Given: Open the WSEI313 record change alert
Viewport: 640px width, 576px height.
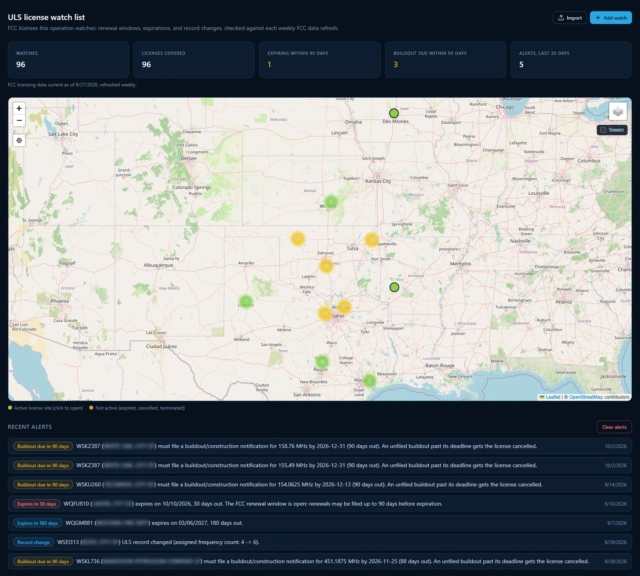Looking at the screenshot, I should tap(320, 542).
